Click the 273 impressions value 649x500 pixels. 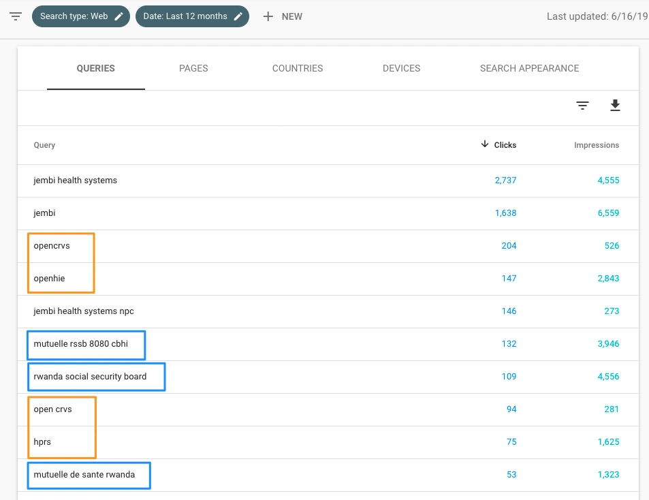612,311
